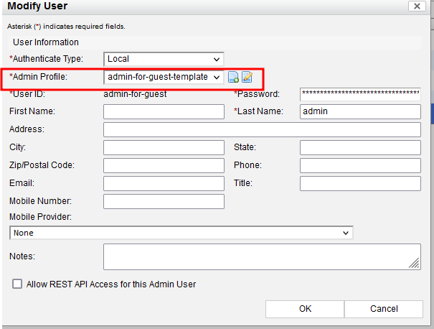Focus the State input field
The width and height of the screenshot is (434, 329).
point(359,147)
